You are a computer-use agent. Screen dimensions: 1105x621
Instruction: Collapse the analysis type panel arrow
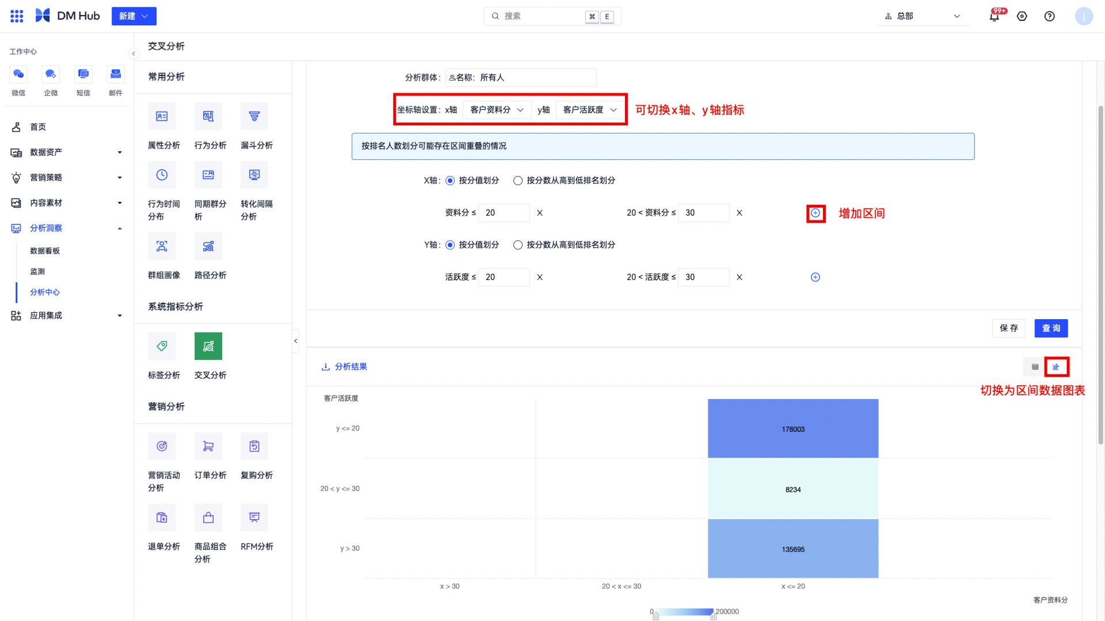(296, 341)
